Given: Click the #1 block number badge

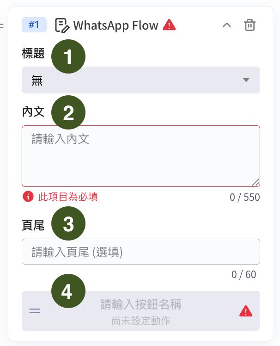Looking at the screenshot, I should click(x=34, y=25).
